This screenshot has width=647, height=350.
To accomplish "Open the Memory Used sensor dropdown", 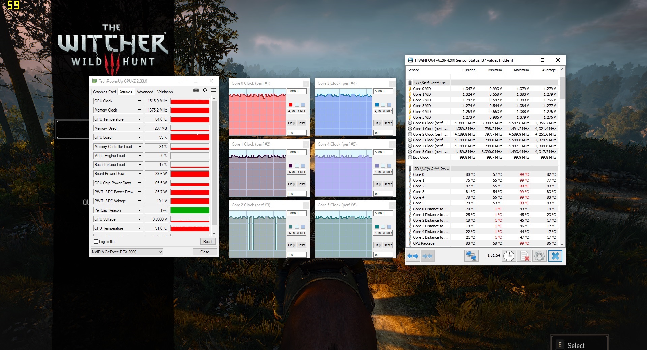I will pos(140,128).
